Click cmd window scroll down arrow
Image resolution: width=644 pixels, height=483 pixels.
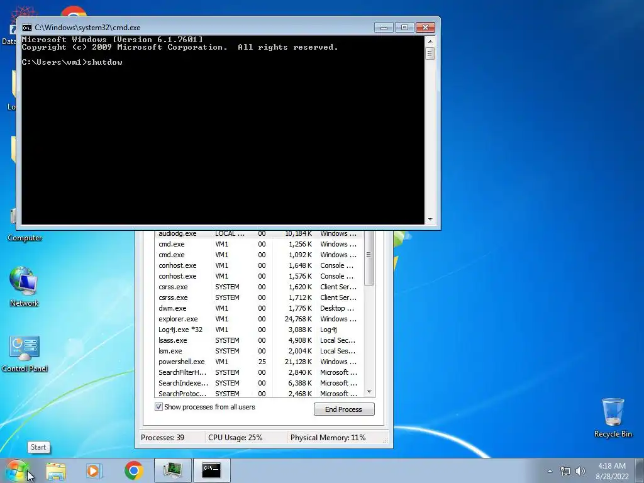(430, 219)
